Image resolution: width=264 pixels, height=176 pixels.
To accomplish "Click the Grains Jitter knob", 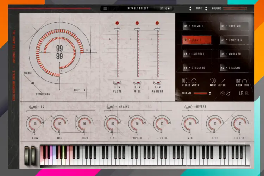I will click(x=162, y=124).
